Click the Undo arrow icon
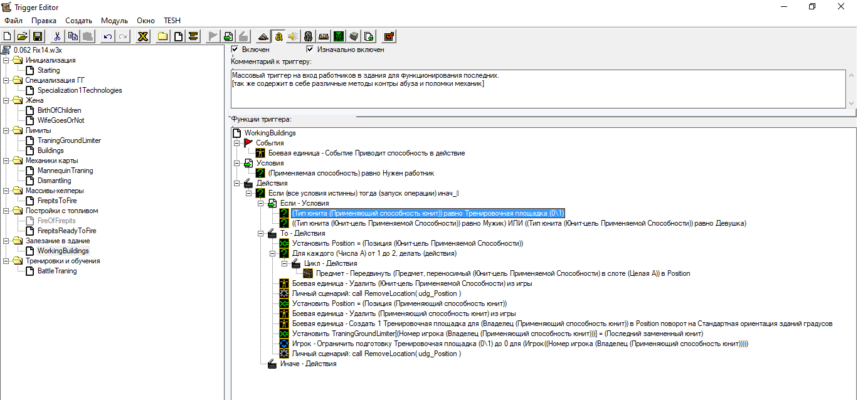Screen dimensions: 858x400 click(x=108, y=36)
